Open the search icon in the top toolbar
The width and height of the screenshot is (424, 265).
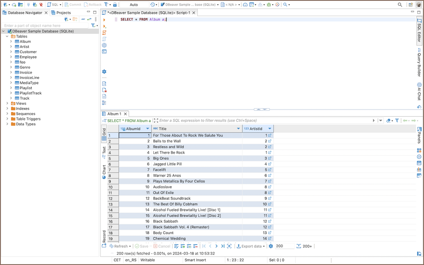click(x=400, y=5)
